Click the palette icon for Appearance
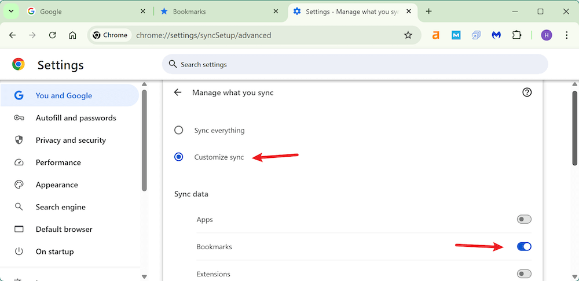The height and width of the screenshot is (281, 579). pyautogui.click(x=19, y=185)
